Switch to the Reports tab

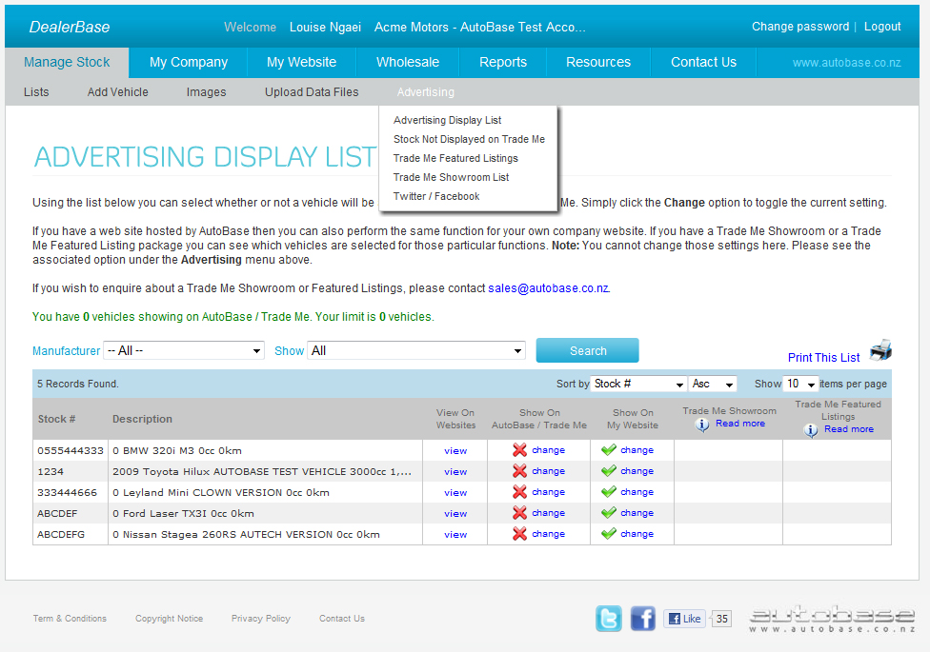pos(502,61)
